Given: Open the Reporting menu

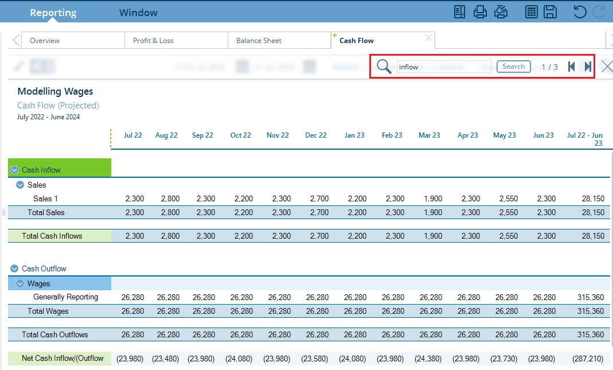Looking at the screenshot, I should point(53,13).
